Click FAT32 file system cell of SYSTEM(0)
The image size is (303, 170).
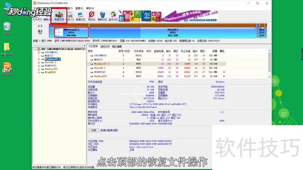point(139,56)
